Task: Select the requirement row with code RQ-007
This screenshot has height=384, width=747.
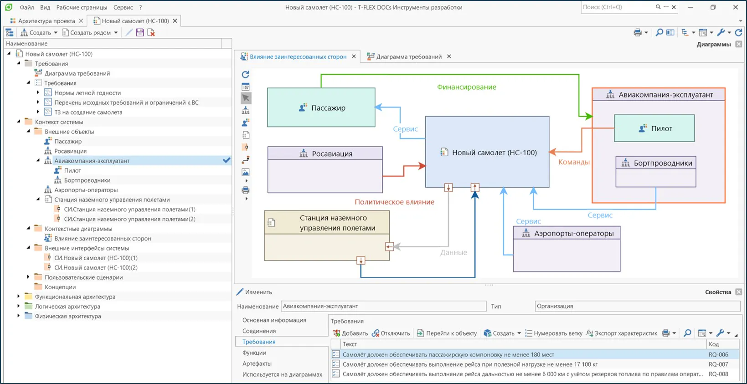Action: [535, 364]
